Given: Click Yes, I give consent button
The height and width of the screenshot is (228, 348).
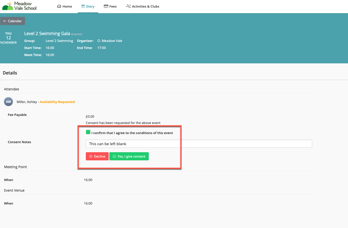Looking at the screenshot, I should [129, 156].
